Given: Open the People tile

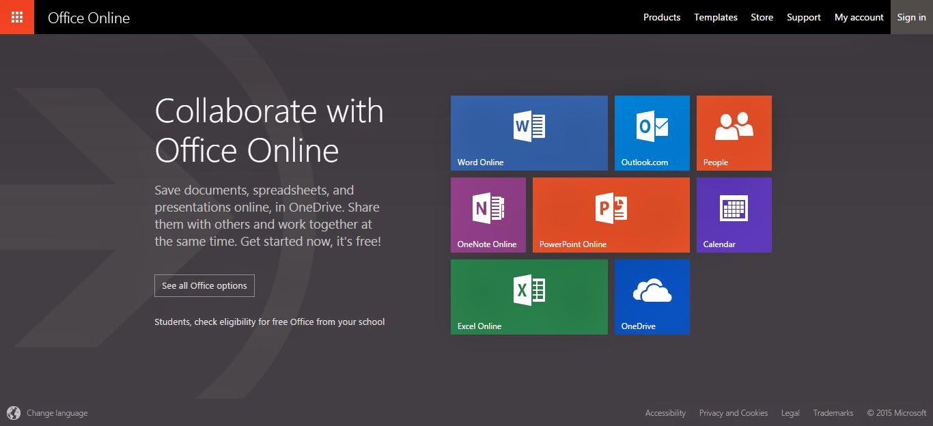Looking at the screenshot, I should pyautogui.click(x=734, y=133).
